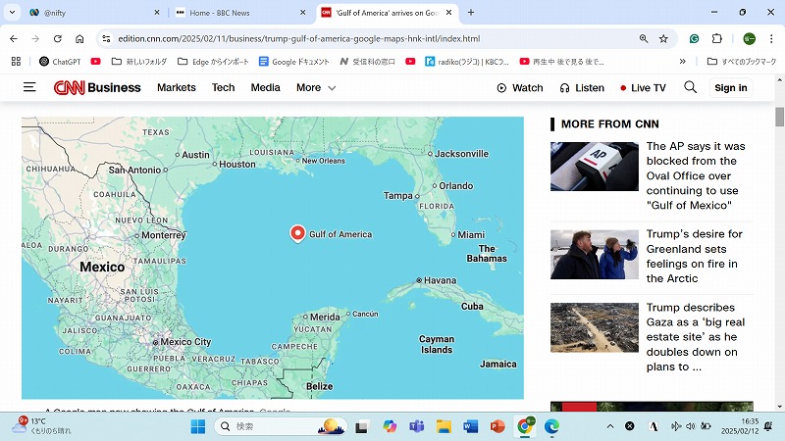Click the page vertical scrollbar thumb

pyautogui.click(x=779, y=117)
